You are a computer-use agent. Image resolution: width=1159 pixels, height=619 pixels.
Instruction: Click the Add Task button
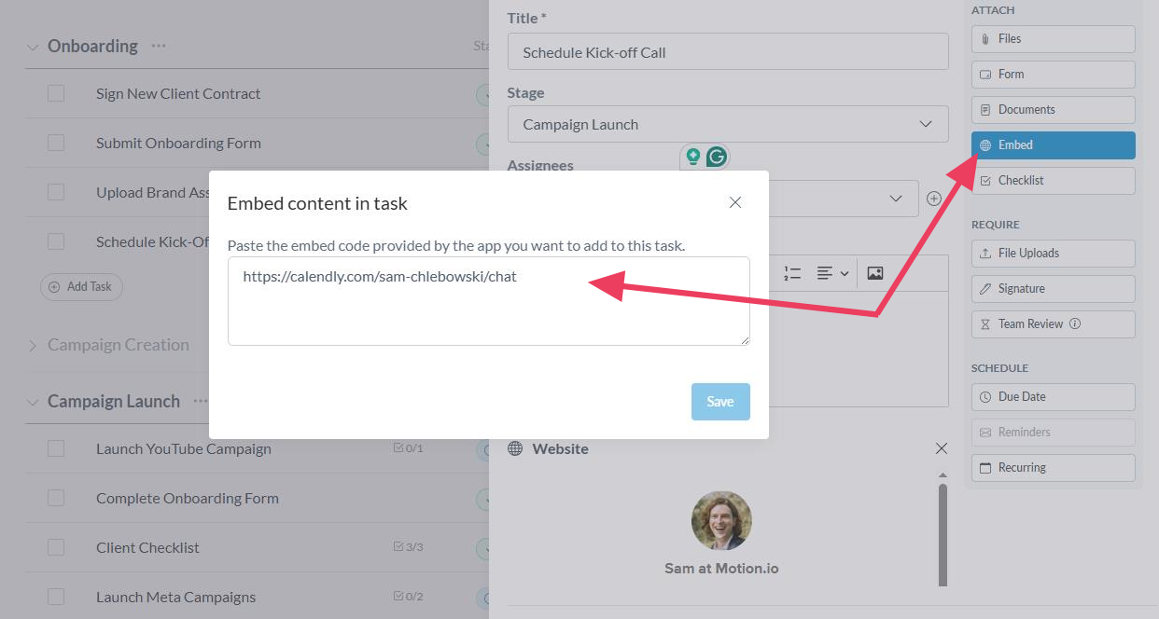(x=81, y=286)
